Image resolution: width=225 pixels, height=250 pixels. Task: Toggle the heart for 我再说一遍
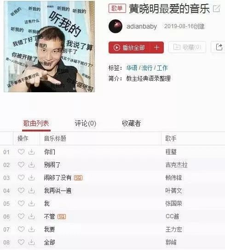tap(21, 190)
